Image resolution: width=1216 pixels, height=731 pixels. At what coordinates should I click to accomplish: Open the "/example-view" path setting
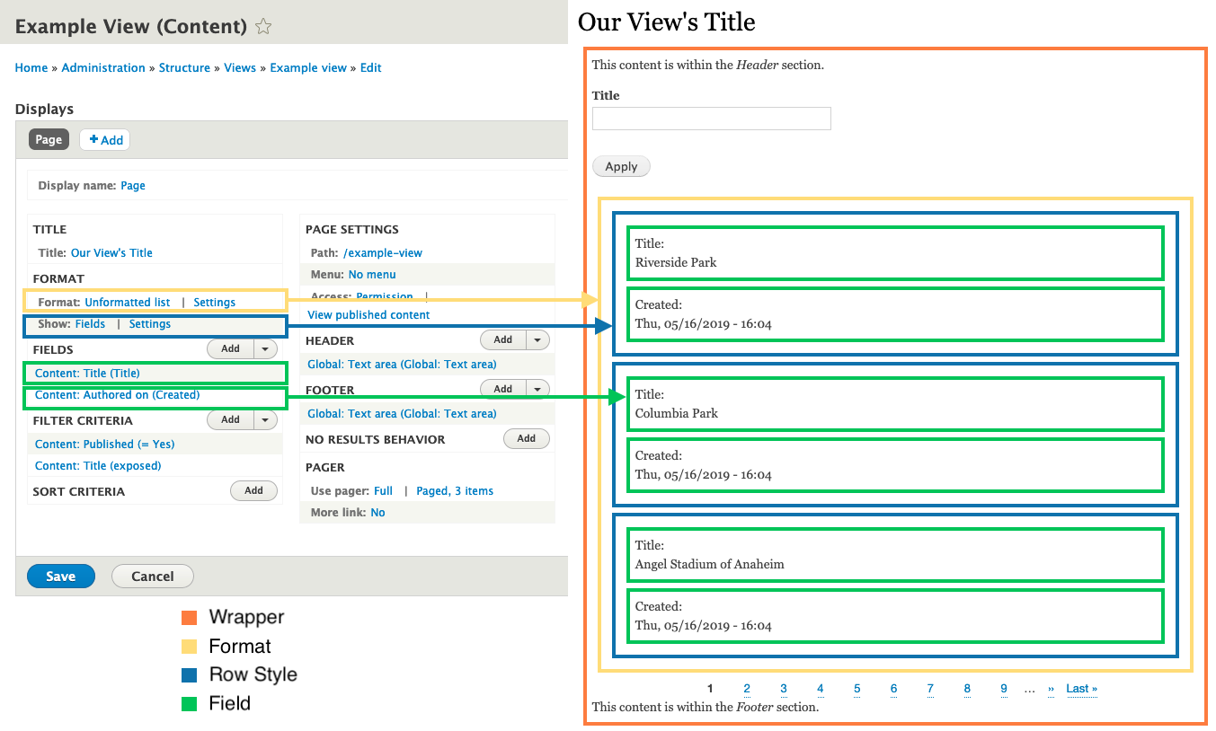point(383,252)
